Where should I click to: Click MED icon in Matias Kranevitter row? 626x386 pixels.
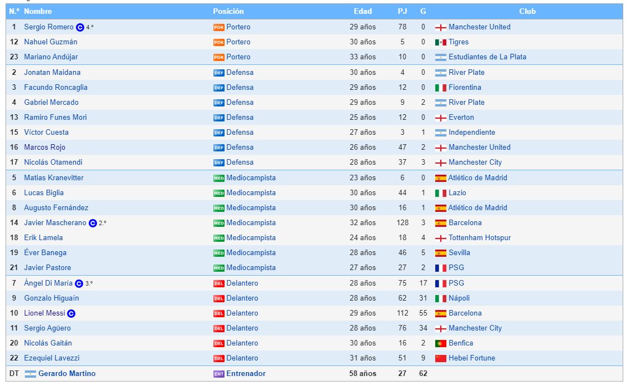pos(219,178)
